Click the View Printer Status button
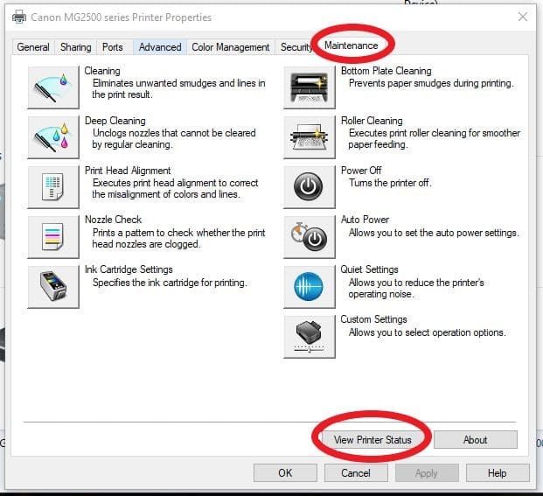The width and height of the screenshot is (543, 496). (372, 439)
